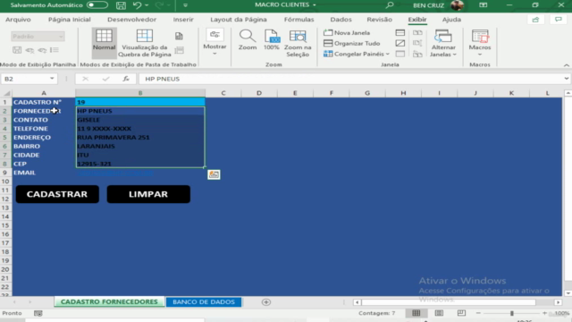The image size is (572, 322).
Task: Click the 100% zoom icon
Action: 271,40
